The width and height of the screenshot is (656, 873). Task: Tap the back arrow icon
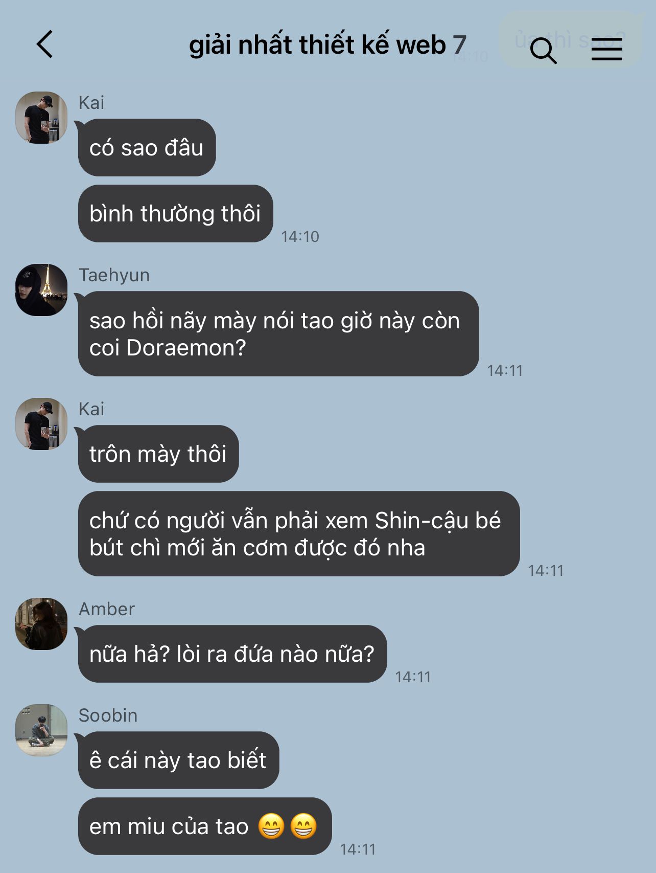pos(44,44)
